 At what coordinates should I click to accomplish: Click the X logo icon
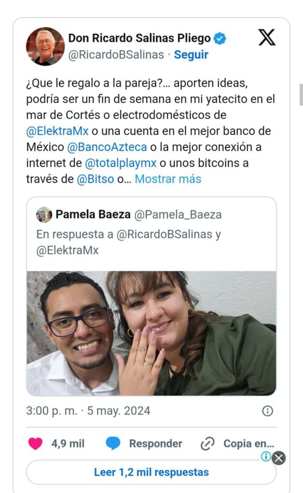[x=267, y=37]
